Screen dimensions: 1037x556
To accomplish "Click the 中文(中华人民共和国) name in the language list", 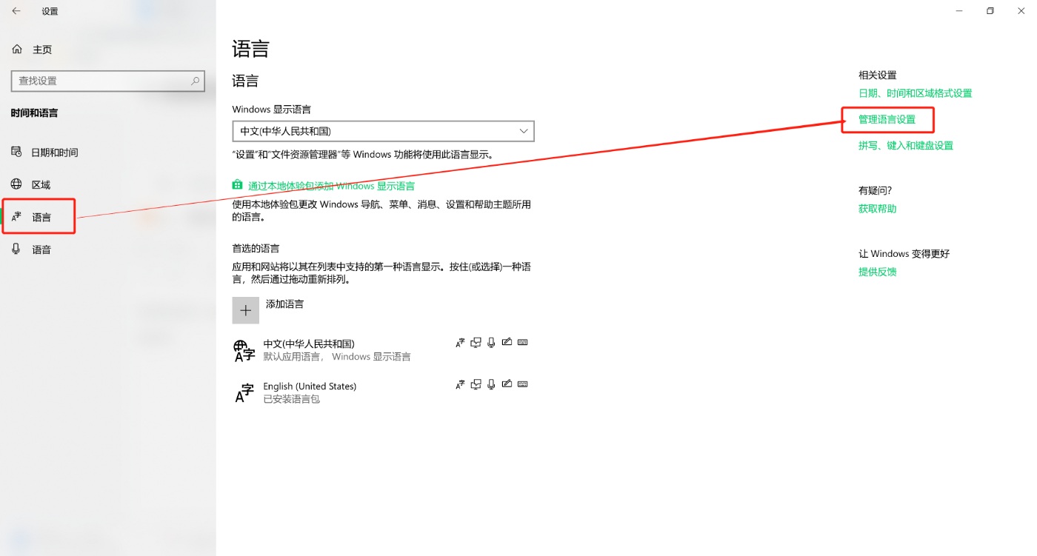I will [309, 344].
